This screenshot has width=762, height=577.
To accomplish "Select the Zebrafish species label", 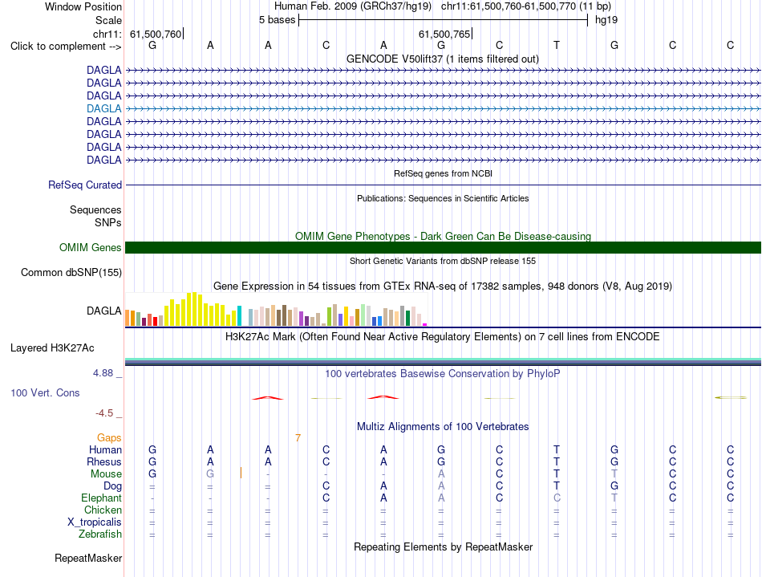I will [x=100, y=534].
